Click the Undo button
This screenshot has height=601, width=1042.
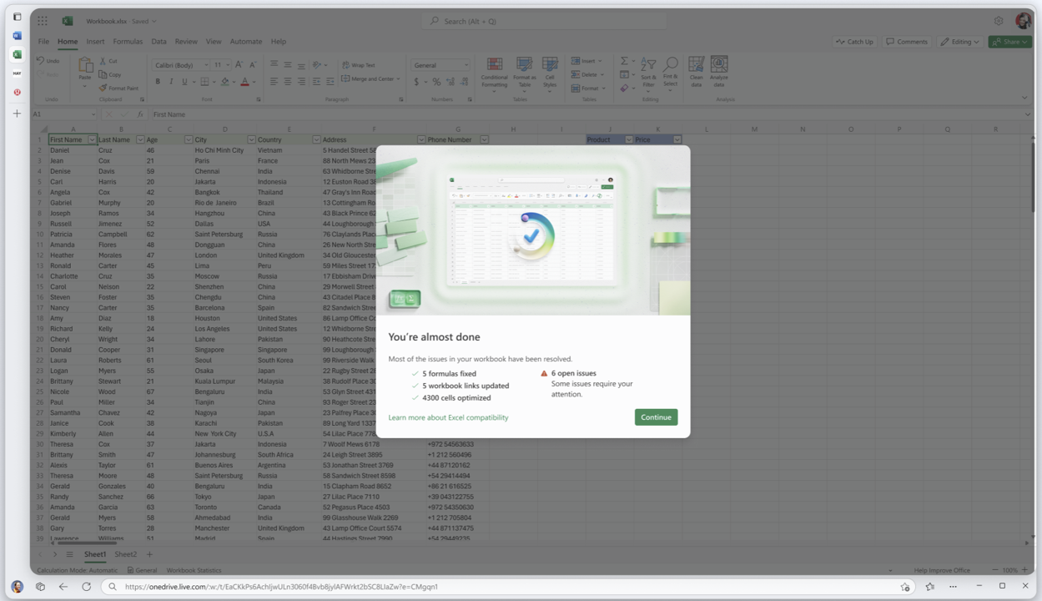[x=48, y=61]
